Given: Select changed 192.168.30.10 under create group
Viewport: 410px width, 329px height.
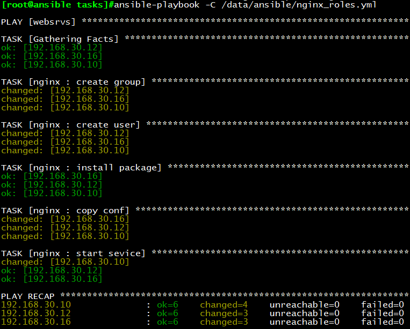Looking at the screenshot, I should (65, 108).
